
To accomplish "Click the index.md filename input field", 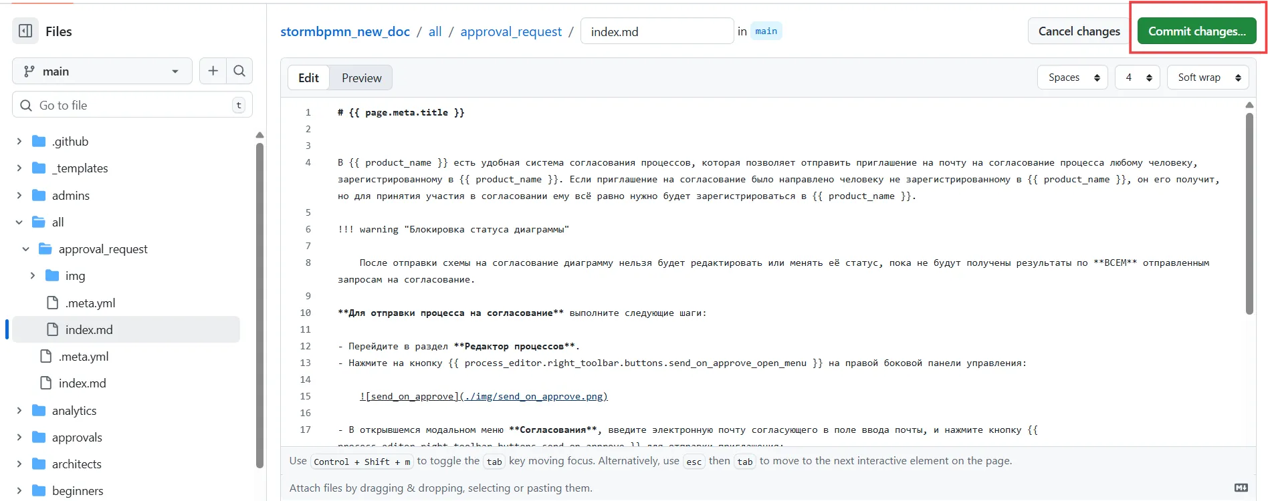I will click(x=656, y=31).
